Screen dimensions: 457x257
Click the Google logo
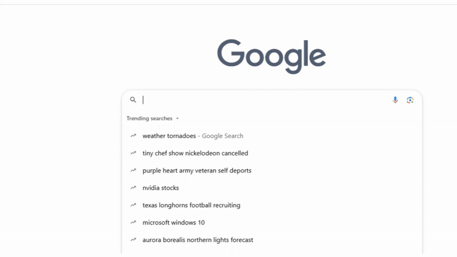271,57
